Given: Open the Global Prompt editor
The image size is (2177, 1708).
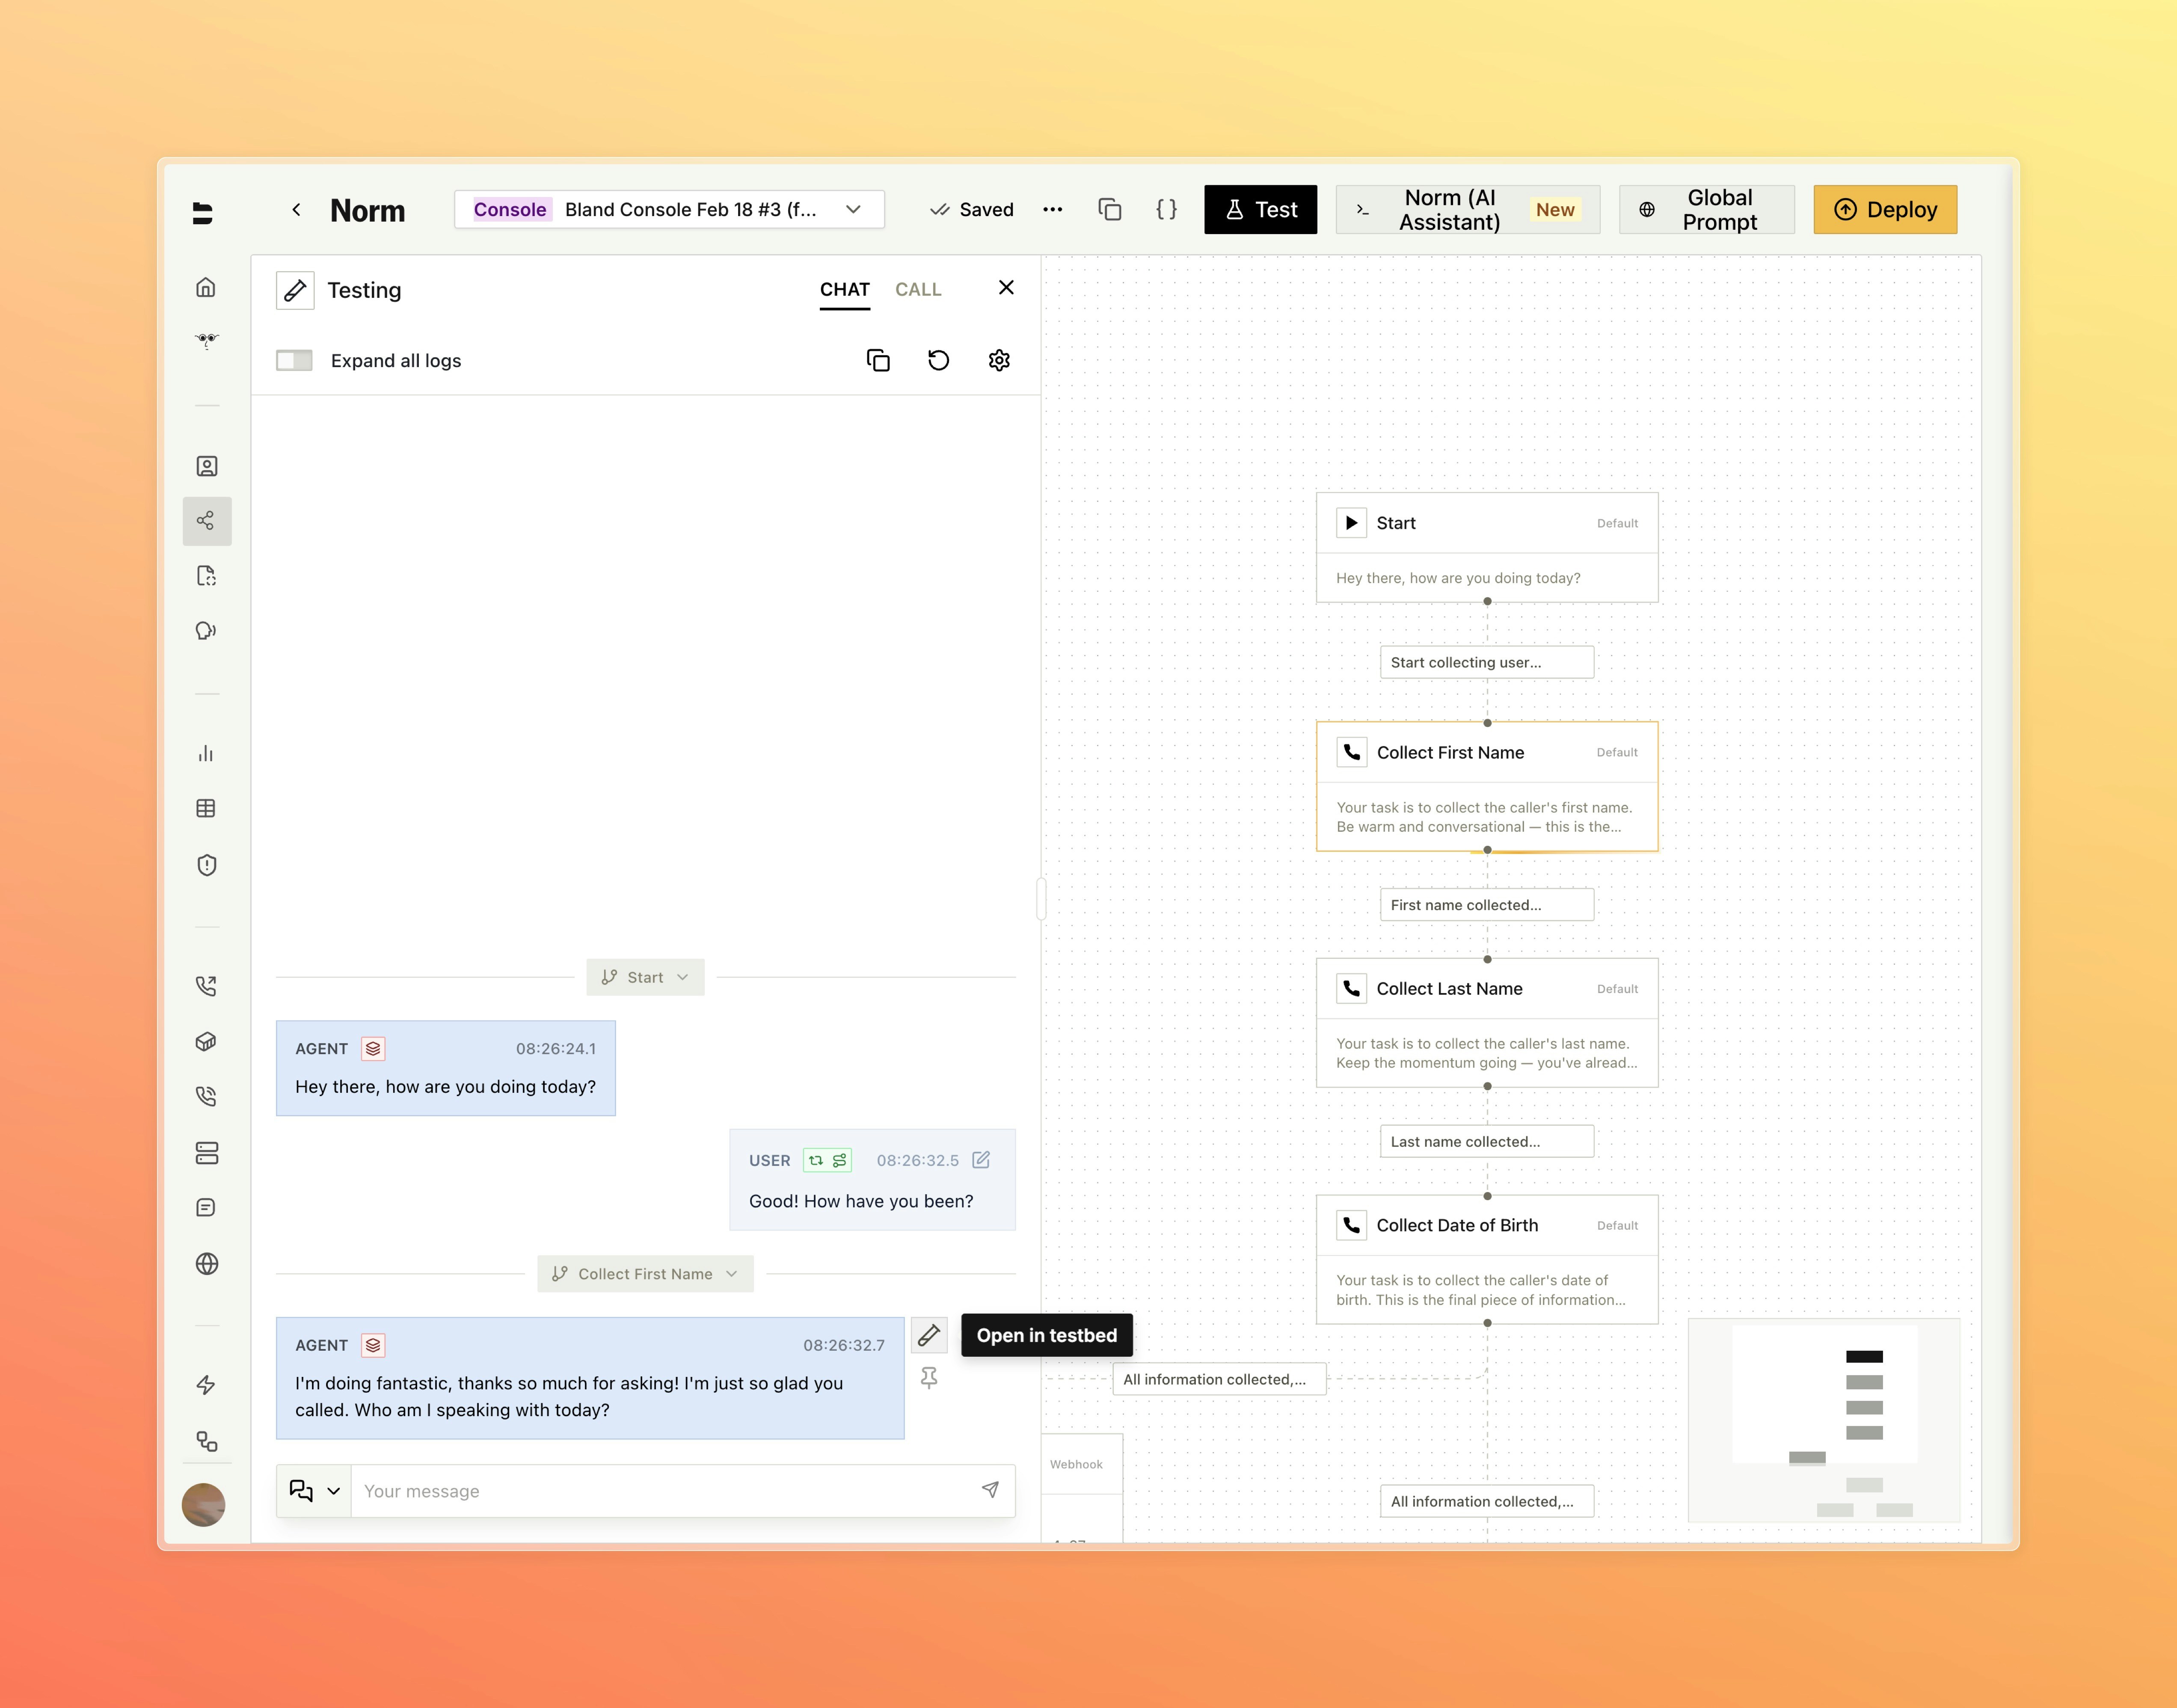Looking at the screenshot, I should click(1706, 209).
